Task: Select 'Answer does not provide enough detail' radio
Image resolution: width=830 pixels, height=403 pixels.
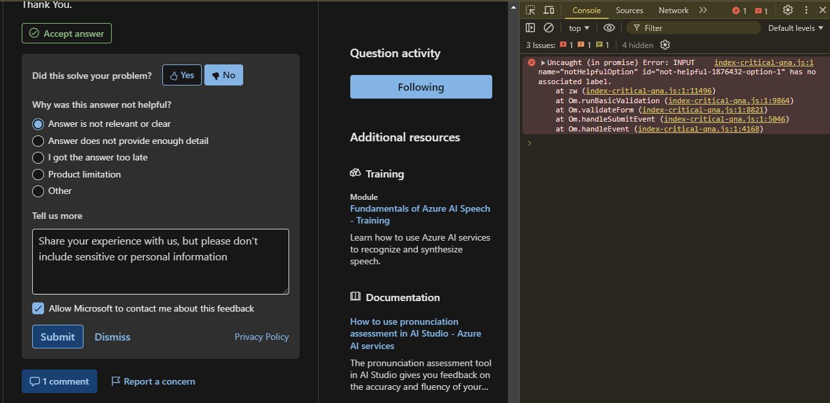Action: tap(38, 141)
